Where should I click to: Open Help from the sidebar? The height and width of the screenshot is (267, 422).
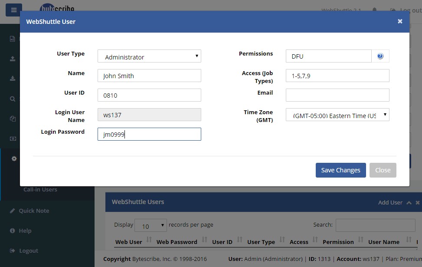pyautogui.click(x=25, y=231)
